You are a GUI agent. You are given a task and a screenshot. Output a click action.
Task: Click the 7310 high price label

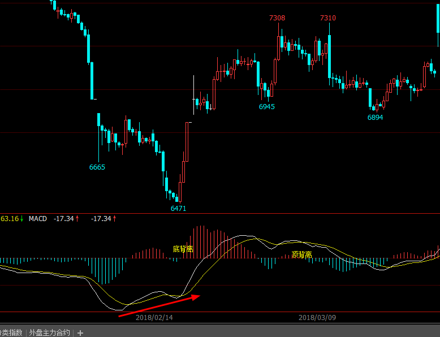coord(328,18)
